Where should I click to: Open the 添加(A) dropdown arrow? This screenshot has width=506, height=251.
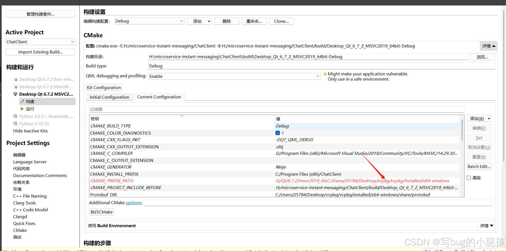(489, 118)
